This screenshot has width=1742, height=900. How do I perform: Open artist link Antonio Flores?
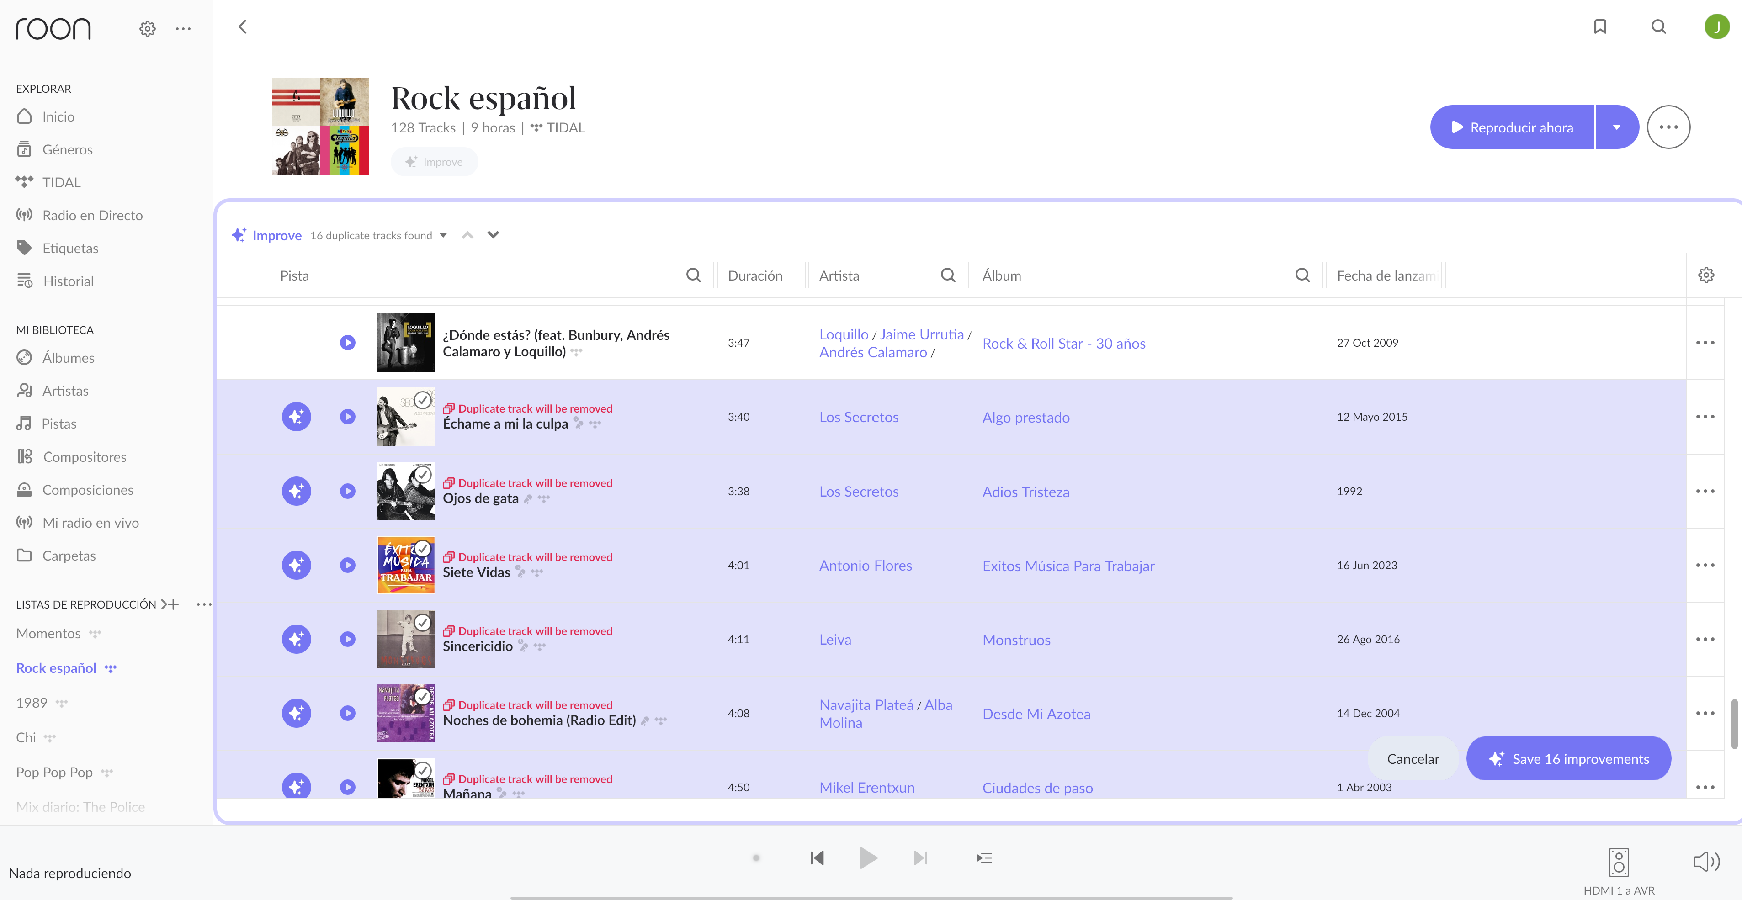coord(866,565)
